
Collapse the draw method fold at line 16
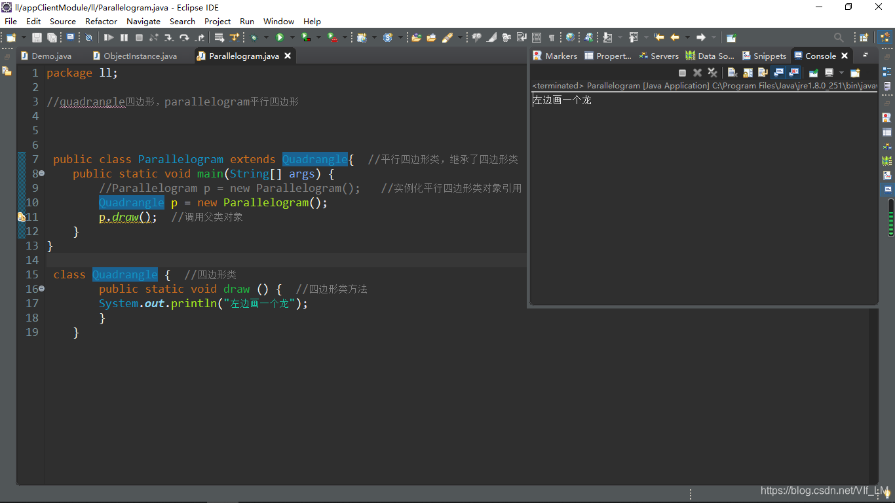(41, 289)
